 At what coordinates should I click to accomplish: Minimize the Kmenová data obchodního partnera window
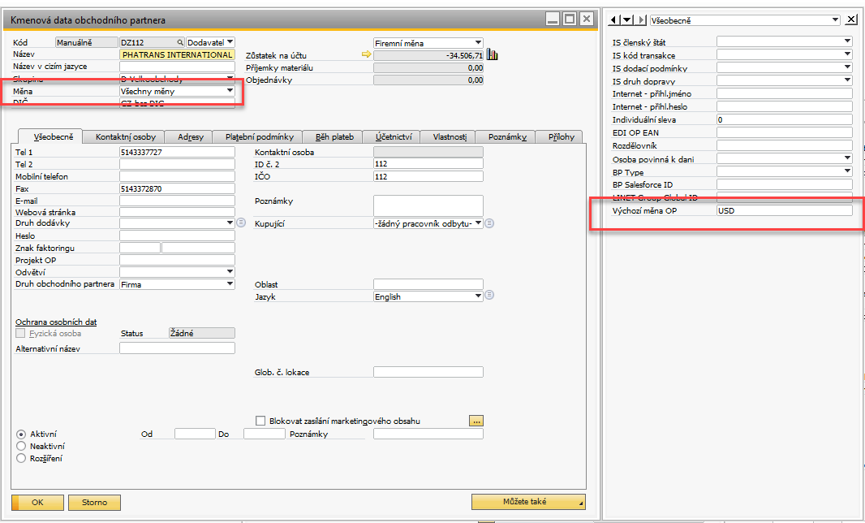point(553,19)
